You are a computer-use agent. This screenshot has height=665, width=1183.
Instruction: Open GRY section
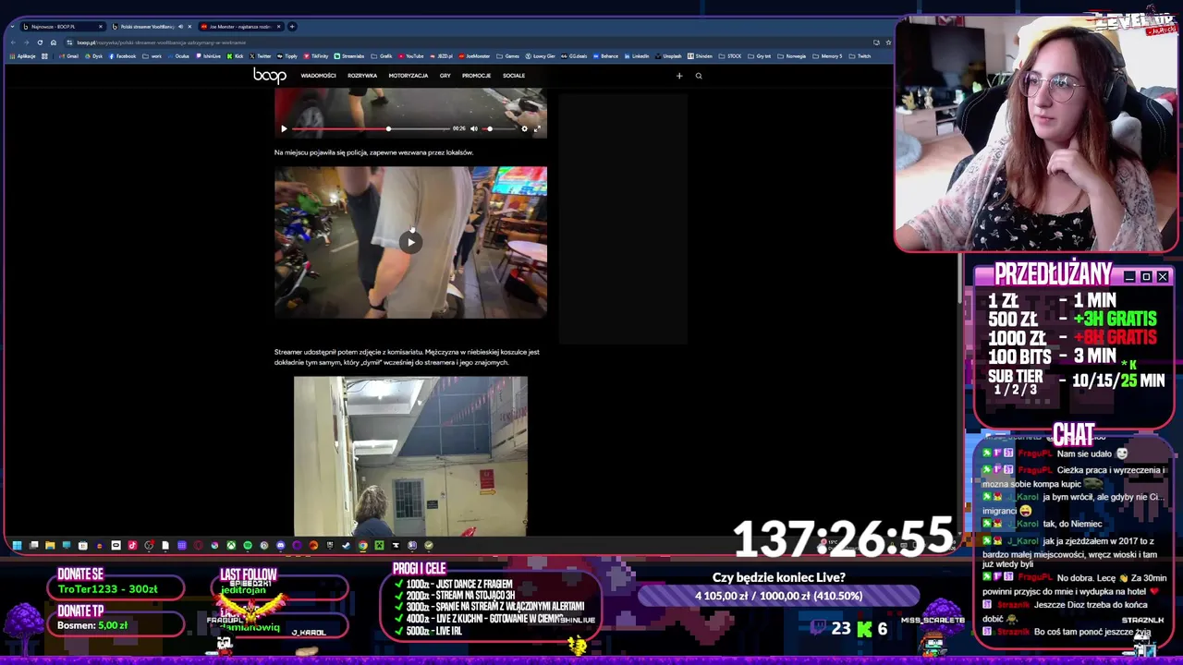(x=445, y=76)
